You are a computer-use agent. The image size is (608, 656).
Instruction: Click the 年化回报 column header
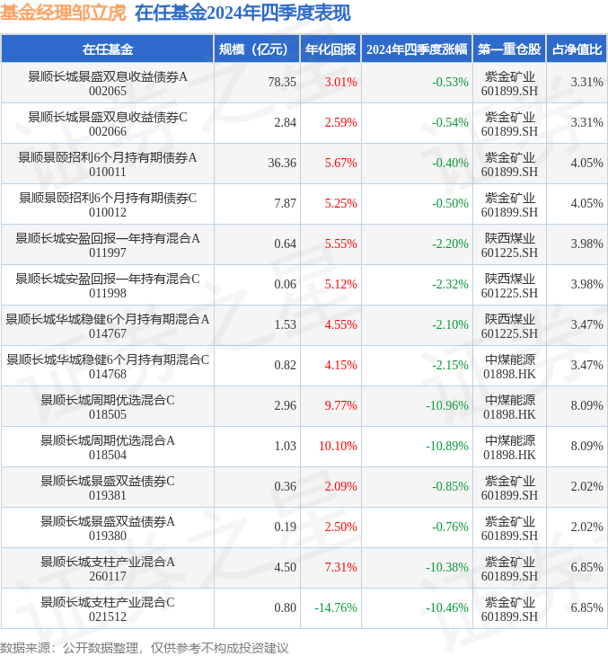pyautogui.click(x=330, y=49)
